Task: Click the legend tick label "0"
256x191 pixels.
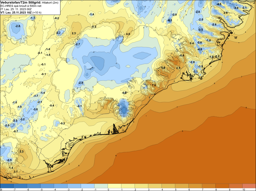Action: click(108, 189)
